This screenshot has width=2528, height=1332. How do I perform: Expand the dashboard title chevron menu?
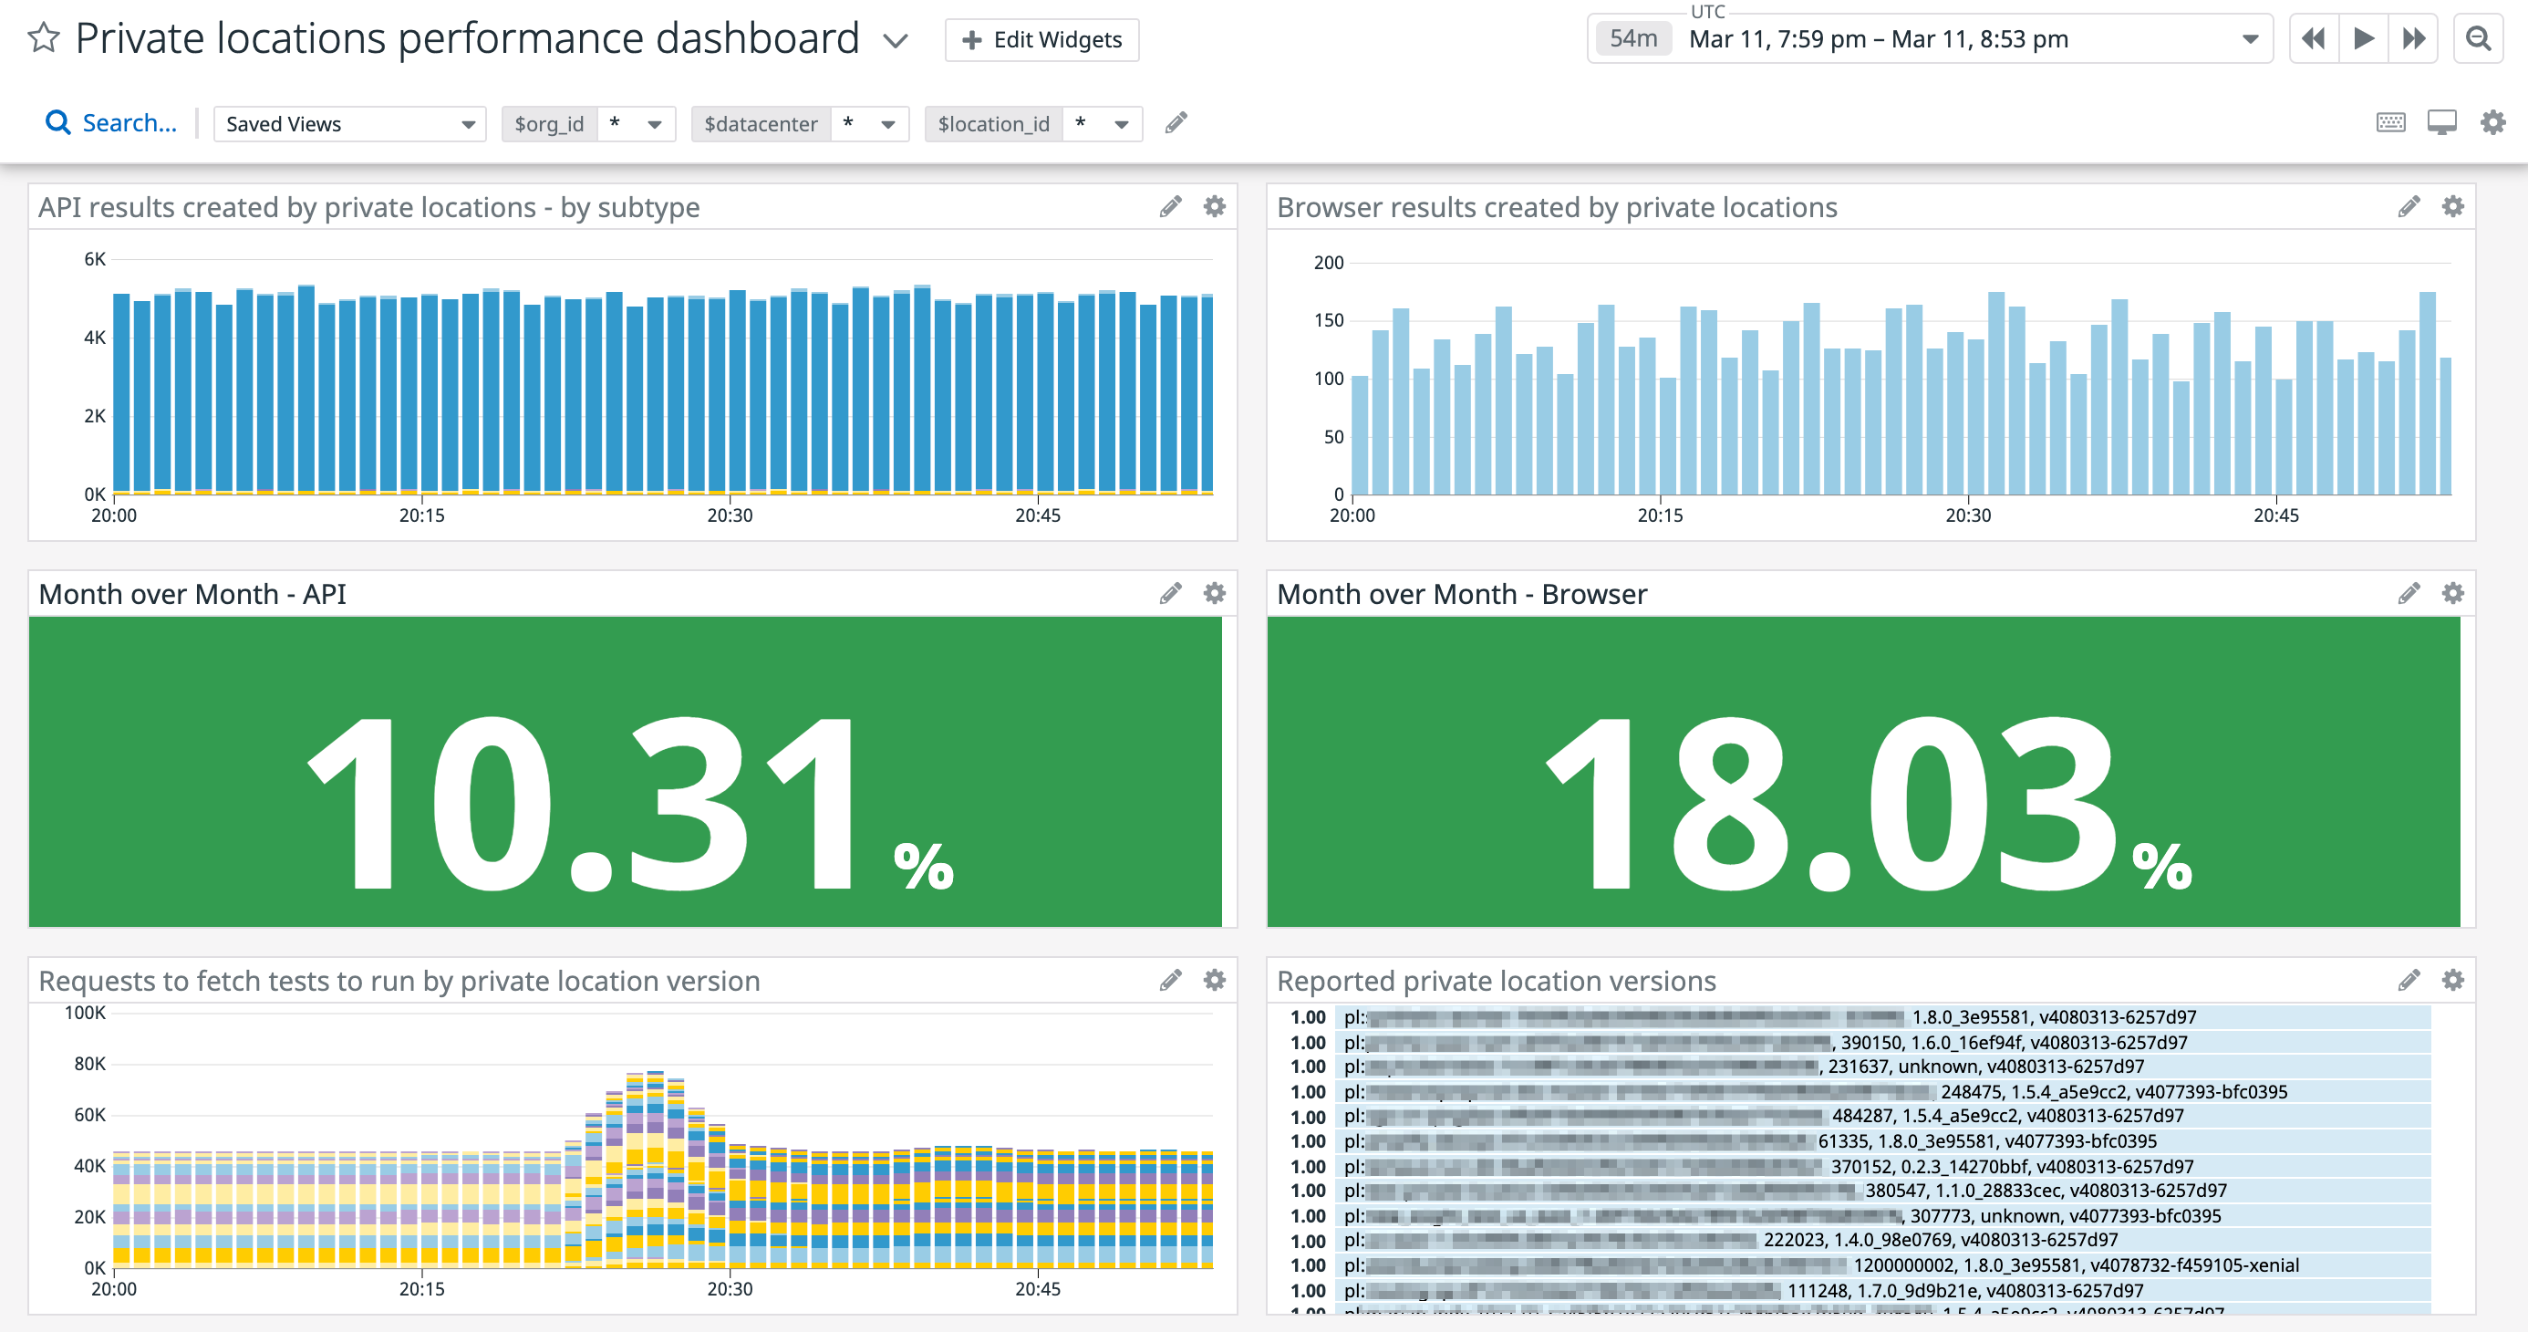point(894,40)
